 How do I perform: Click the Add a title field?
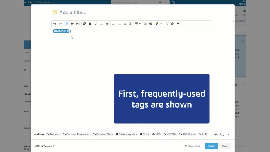point(73,12)
